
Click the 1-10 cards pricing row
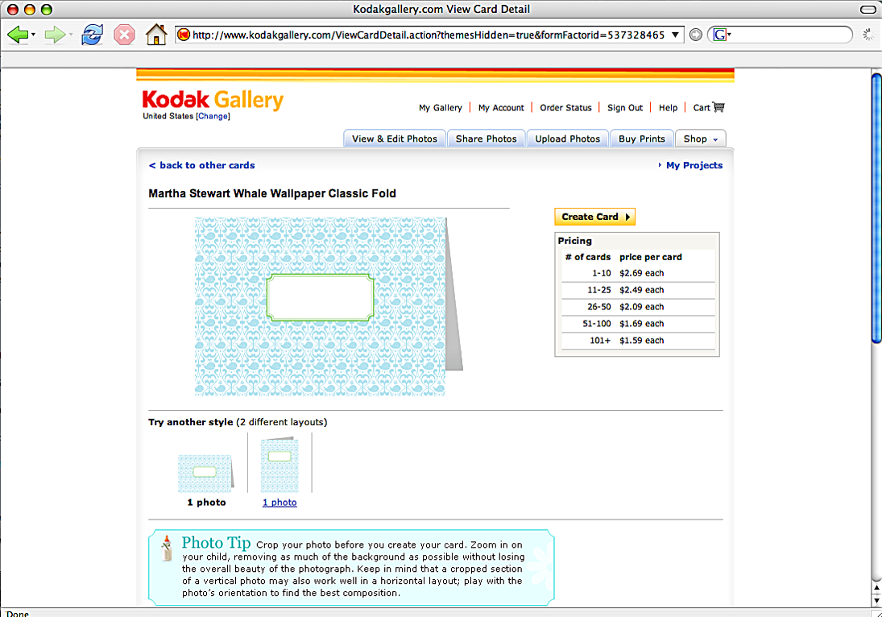pyautogui.click(x=638, y=273)
